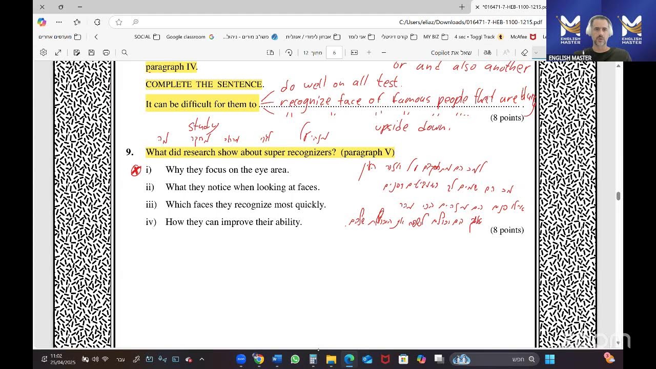The height and width of the screenshot is (369, 656).
Task: Open the Edge favorites list
Action: point(77,22)
